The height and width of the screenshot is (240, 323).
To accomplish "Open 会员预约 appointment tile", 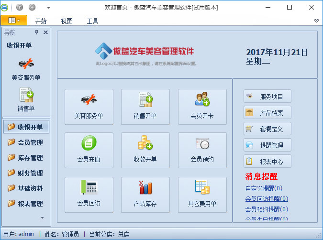I will tap(202, 150).
